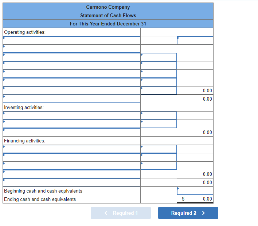Open the first Operating activities label dropdown
258x226 pixels.
coord(71,40)
